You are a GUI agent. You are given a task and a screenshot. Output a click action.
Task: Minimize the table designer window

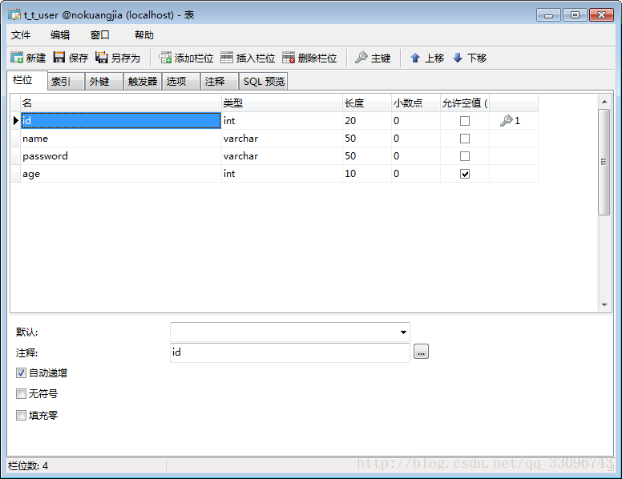click(x=548, y=15)
